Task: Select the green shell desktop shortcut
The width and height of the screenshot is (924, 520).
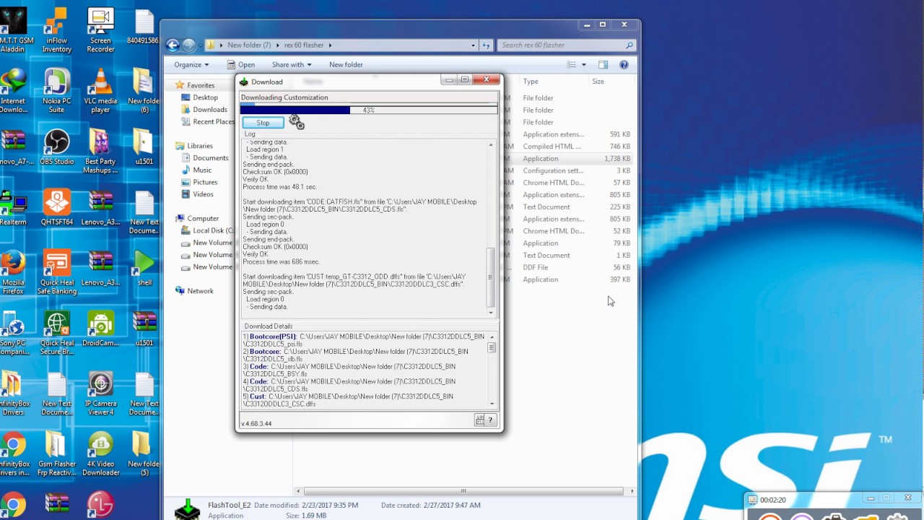Action: 144,268
